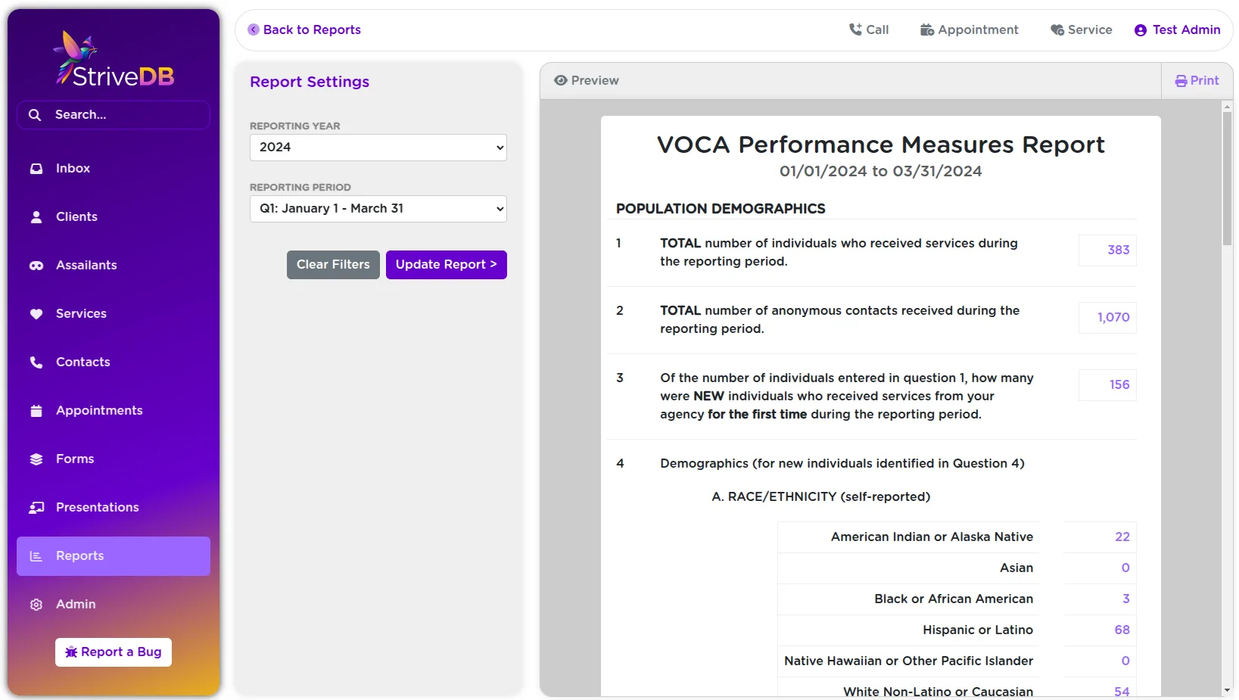
Task: Click Clear Filters
Action: [x=333, y=265]
